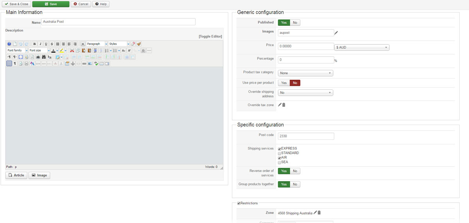Set Published to No
The height and width of the screenshot is (223, 469).
click(295, 23)
